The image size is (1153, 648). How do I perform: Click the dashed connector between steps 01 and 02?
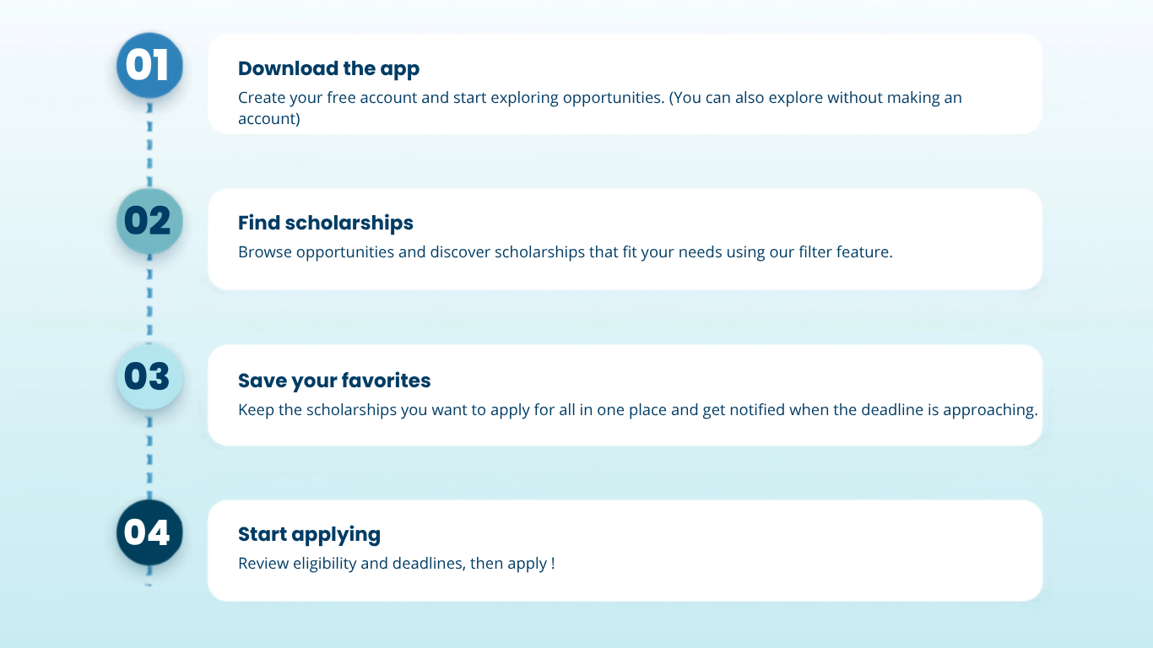(x=149, y=143)
